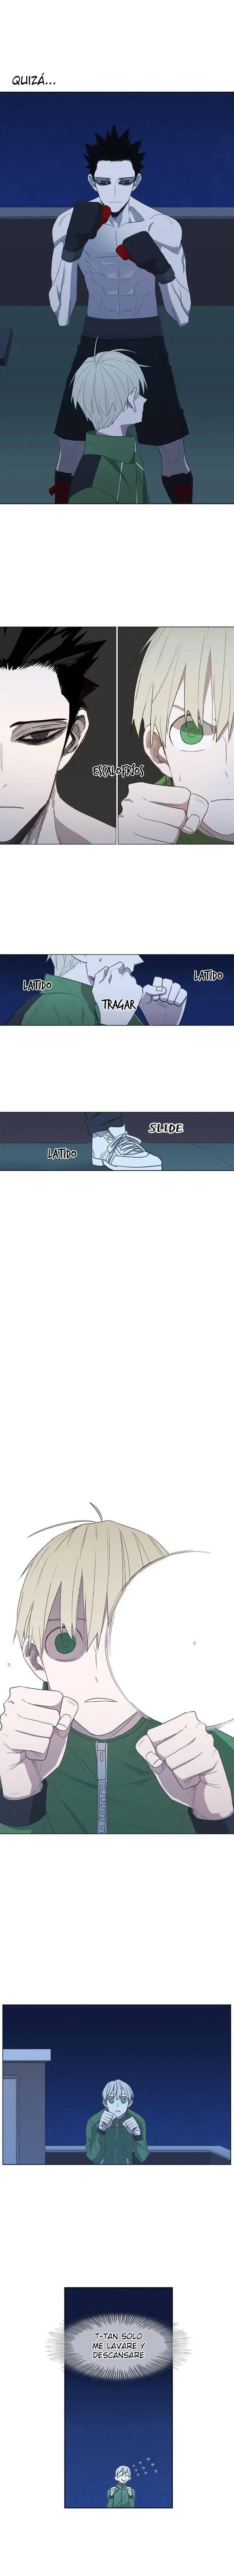Select the shirtless boxer panel
This screenshot has width=234, height=2576.
(x=117, y=297)
